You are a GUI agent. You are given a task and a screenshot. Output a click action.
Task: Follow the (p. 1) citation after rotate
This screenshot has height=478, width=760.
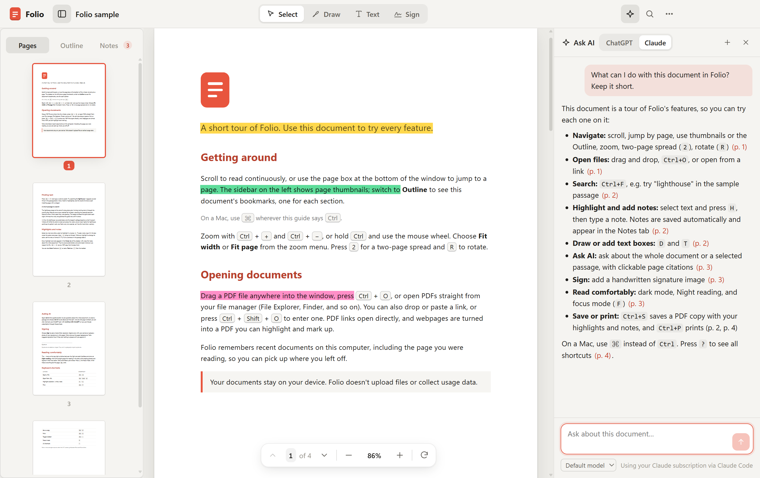pos(739,147)
